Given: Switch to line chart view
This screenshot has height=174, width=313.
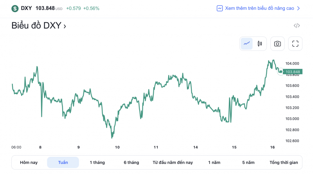Looking at the screenshot, I should click(x=246, y=44).
